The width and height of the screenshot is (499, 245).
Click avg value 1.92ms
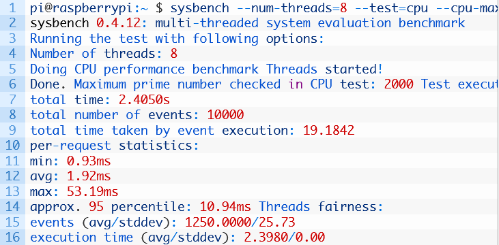(x=89, y=176)
